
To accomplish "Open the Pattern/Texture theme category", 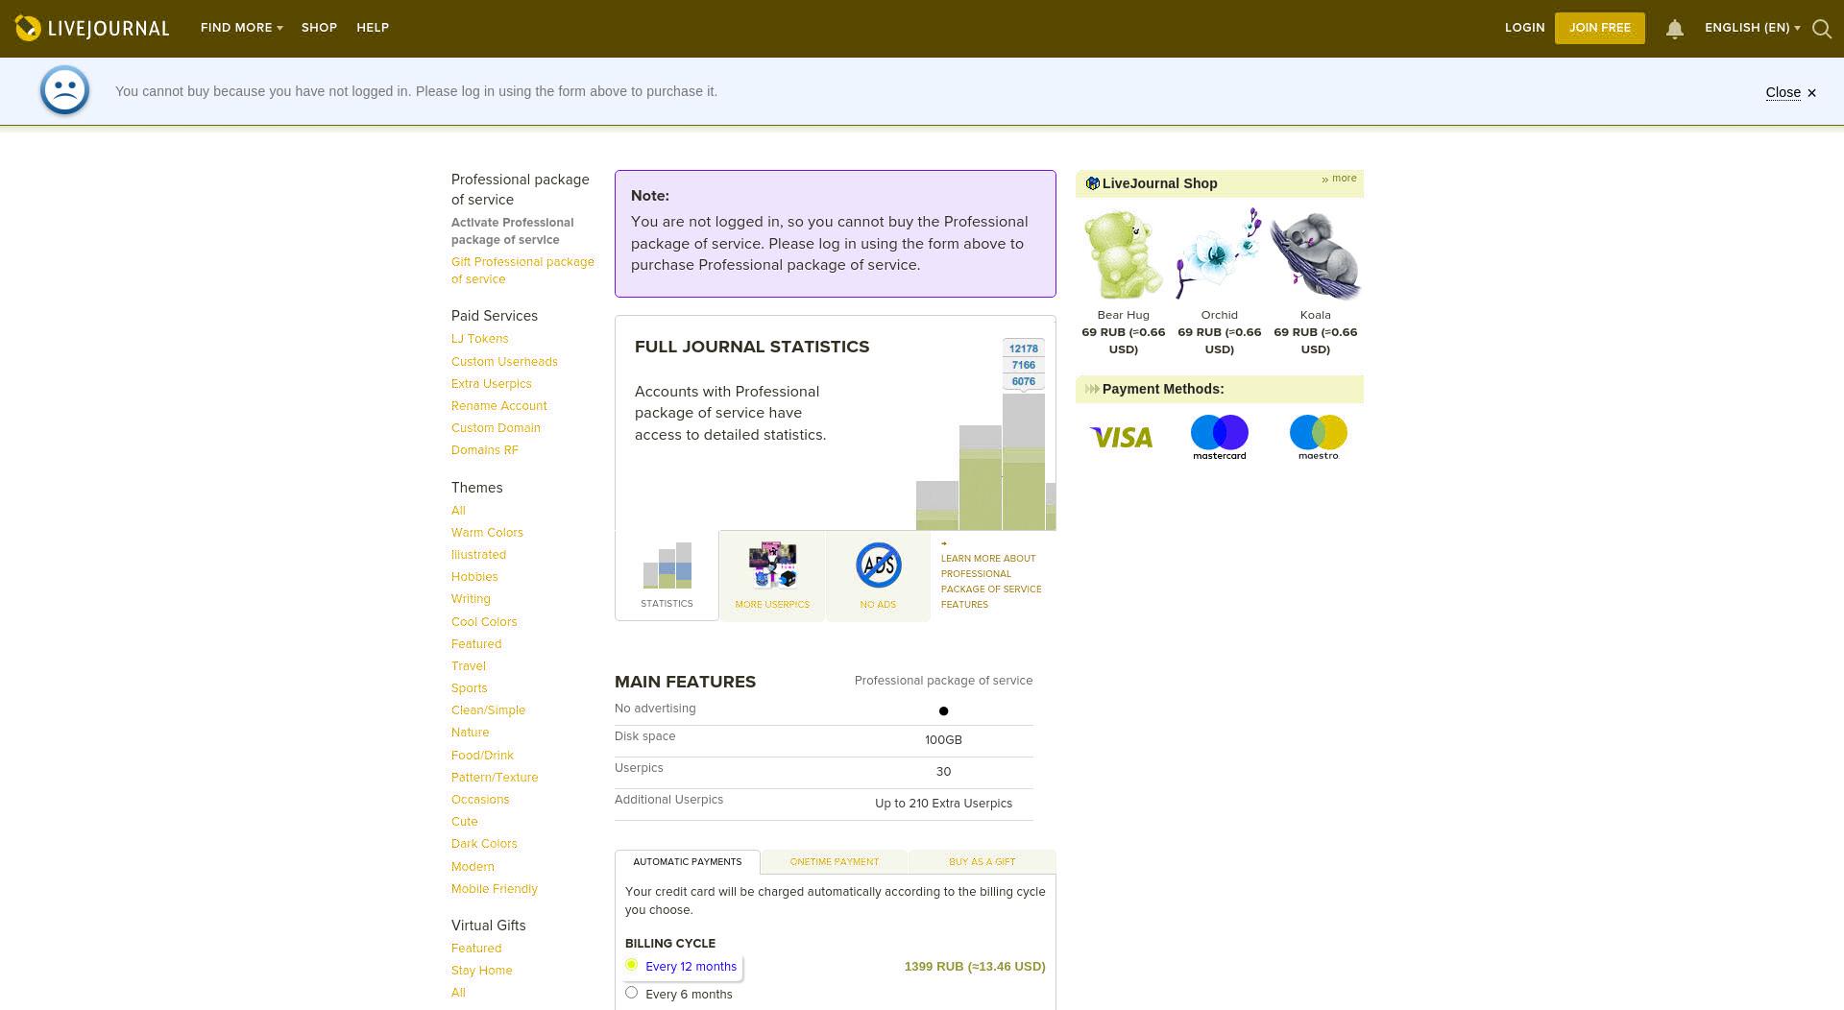I will (495, 778).
